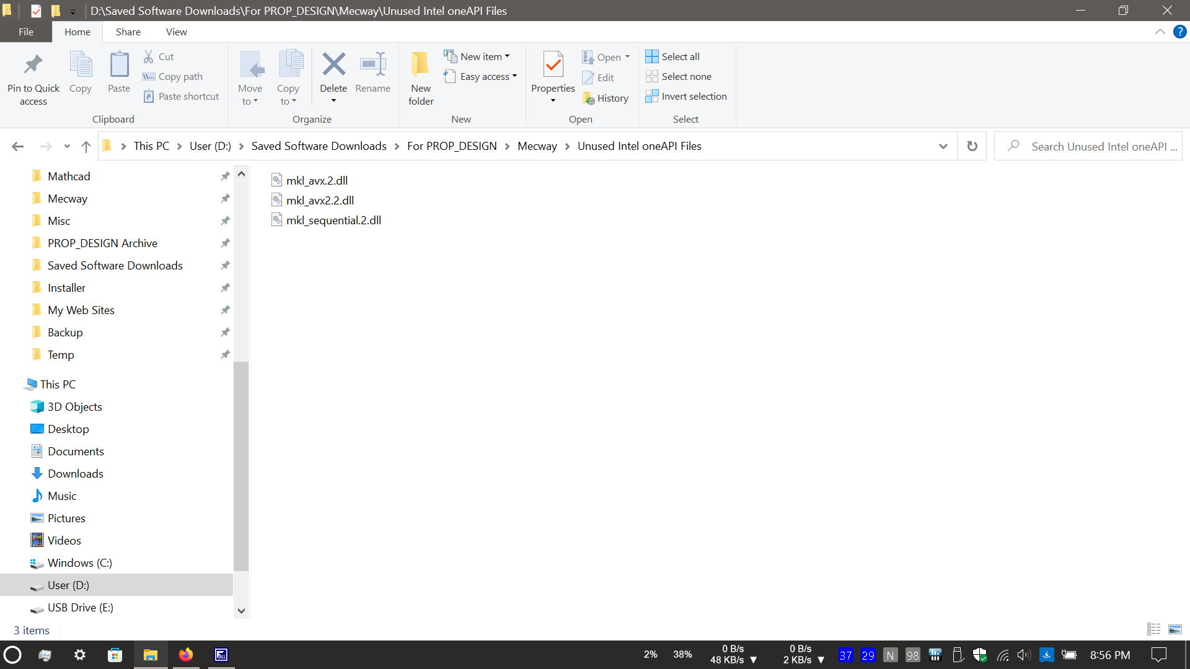Select Downloads under This PC
Screen dimensions: 1190x669
pos(76,473)
